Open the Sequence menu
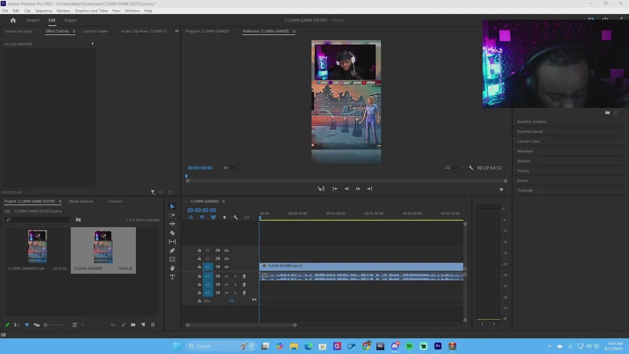The width and height of the screenshot is (629, 354). tap(44, 11)
